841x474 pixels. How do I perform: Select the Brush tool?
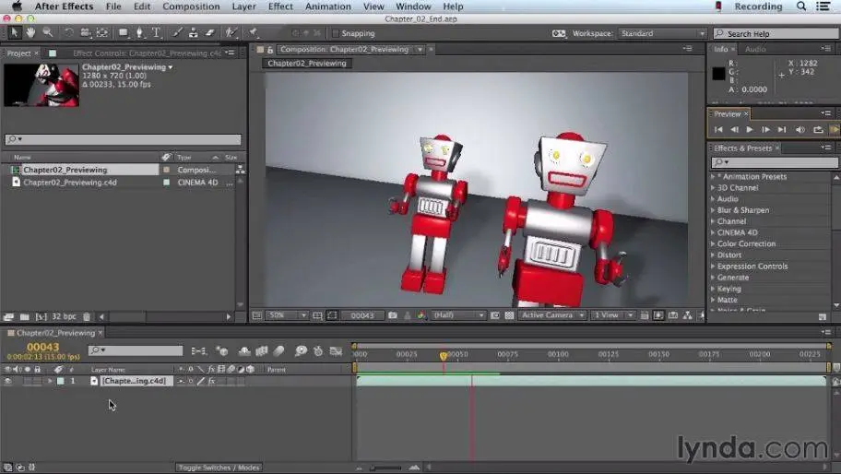coord(177,32)
